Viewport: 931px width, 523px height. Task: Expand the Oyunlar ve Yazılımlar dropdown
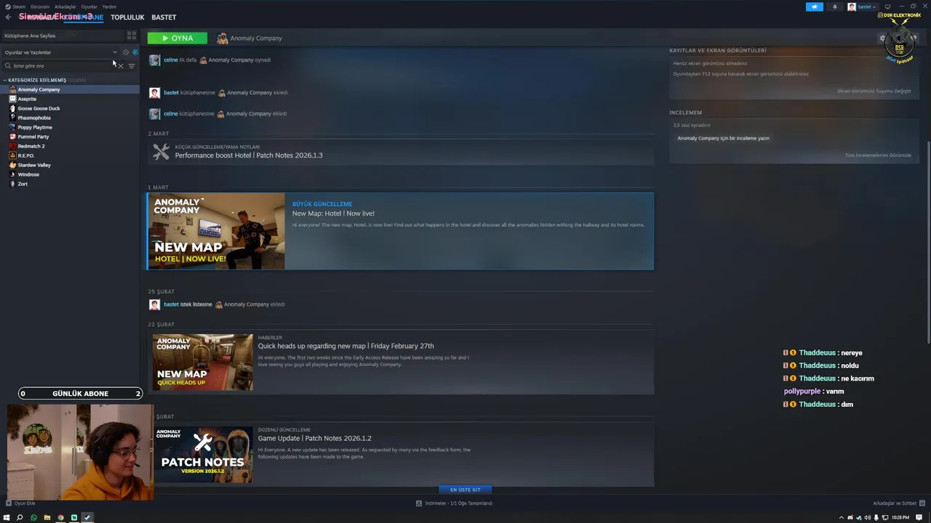tap(60, 52)
